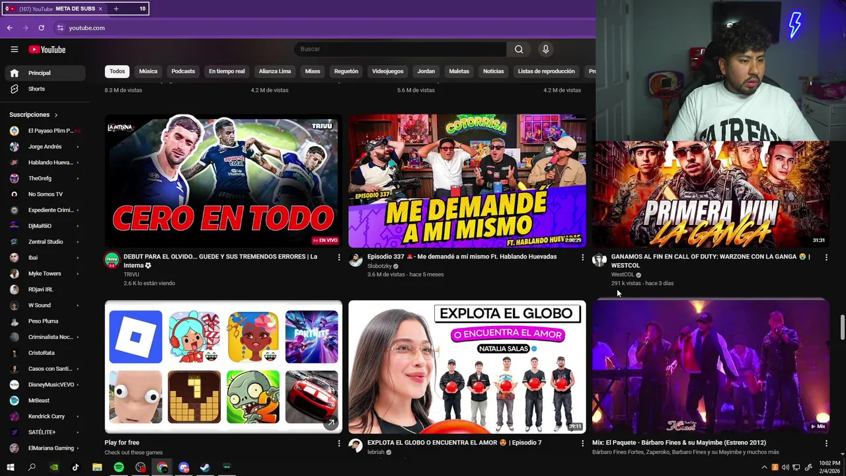
Task: Open the Peso Pluma subscription channel
Action: [45, 321]
